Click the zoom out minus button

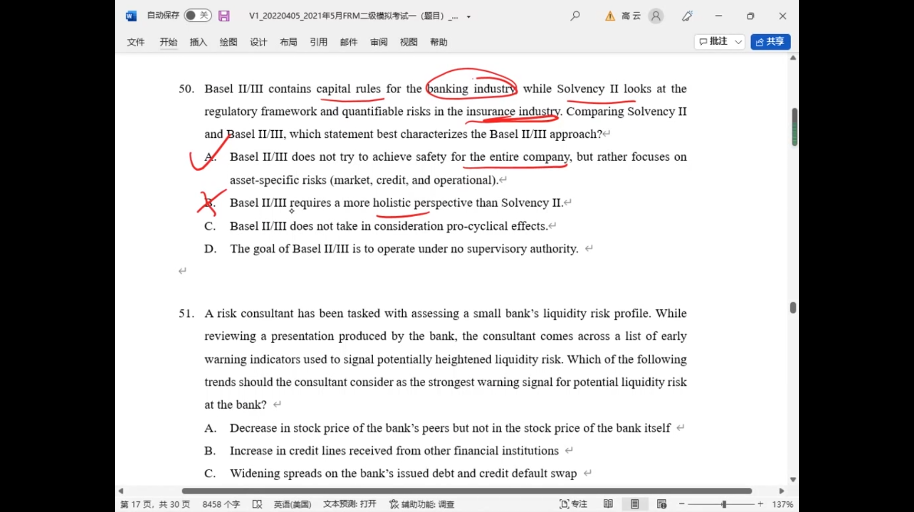click(682, 504)
